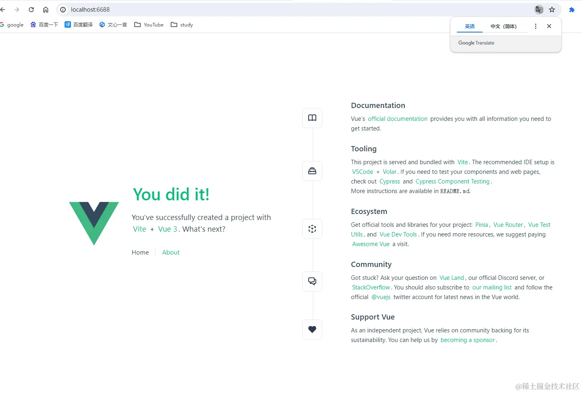Open the google bookmark

click(12, 25)
